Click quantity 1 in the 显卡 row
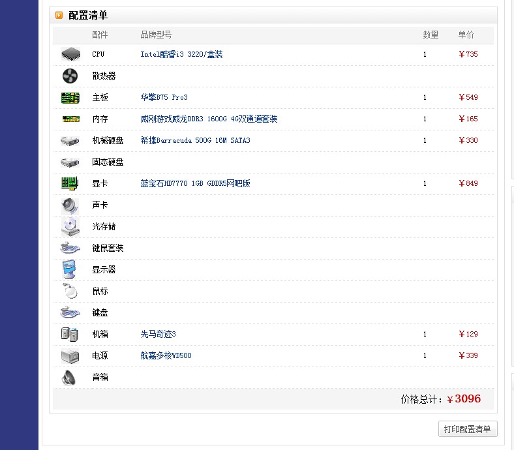 point(425,183)
